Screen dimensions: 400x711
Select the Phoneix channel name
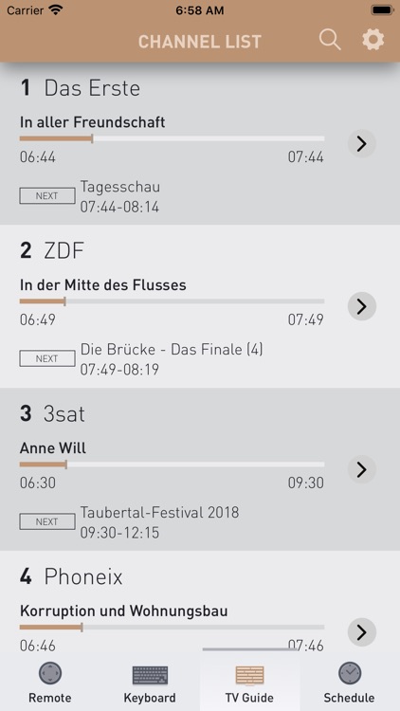coord(83,576)
